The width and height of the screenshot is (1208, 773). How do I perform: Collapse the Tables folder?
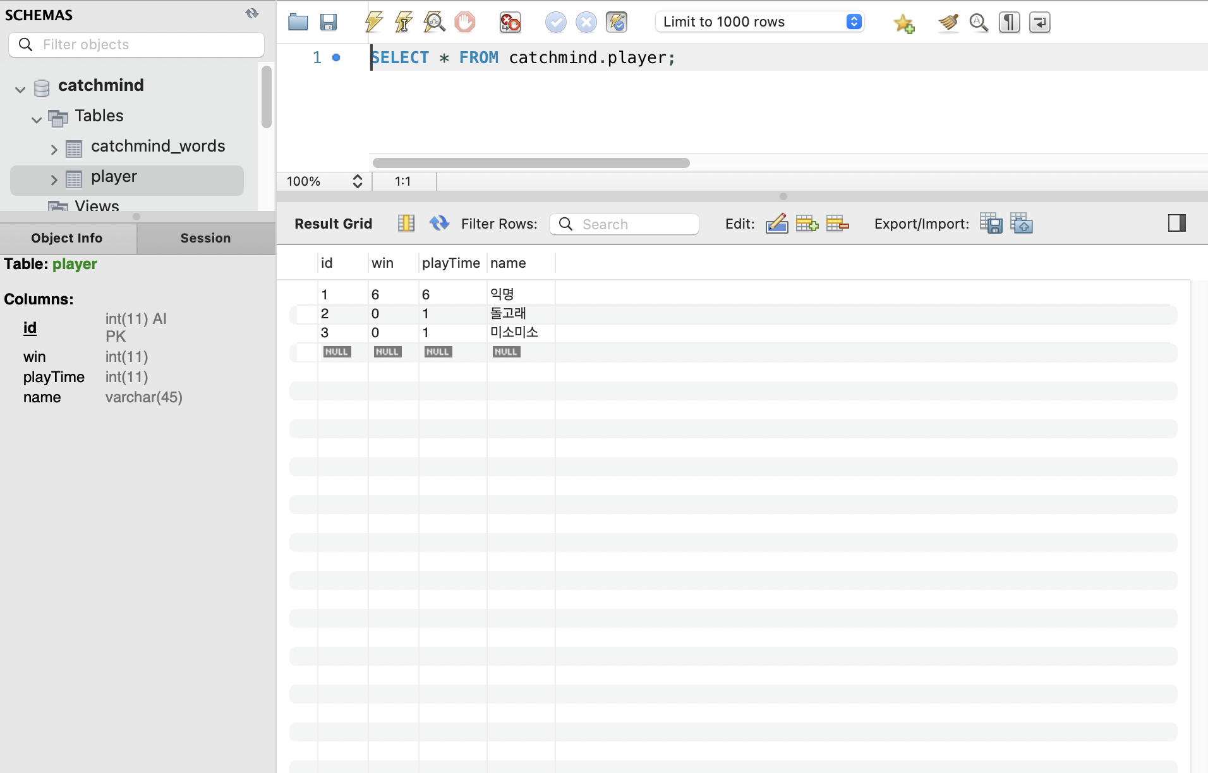click(37, 119)
